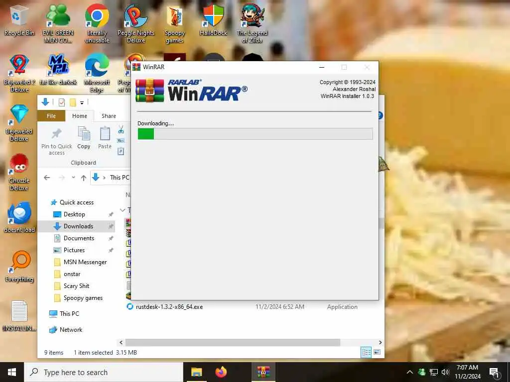Select the HalloDock shield icon
This screenshot has height=382, width=510.
(x=213, y=21)
